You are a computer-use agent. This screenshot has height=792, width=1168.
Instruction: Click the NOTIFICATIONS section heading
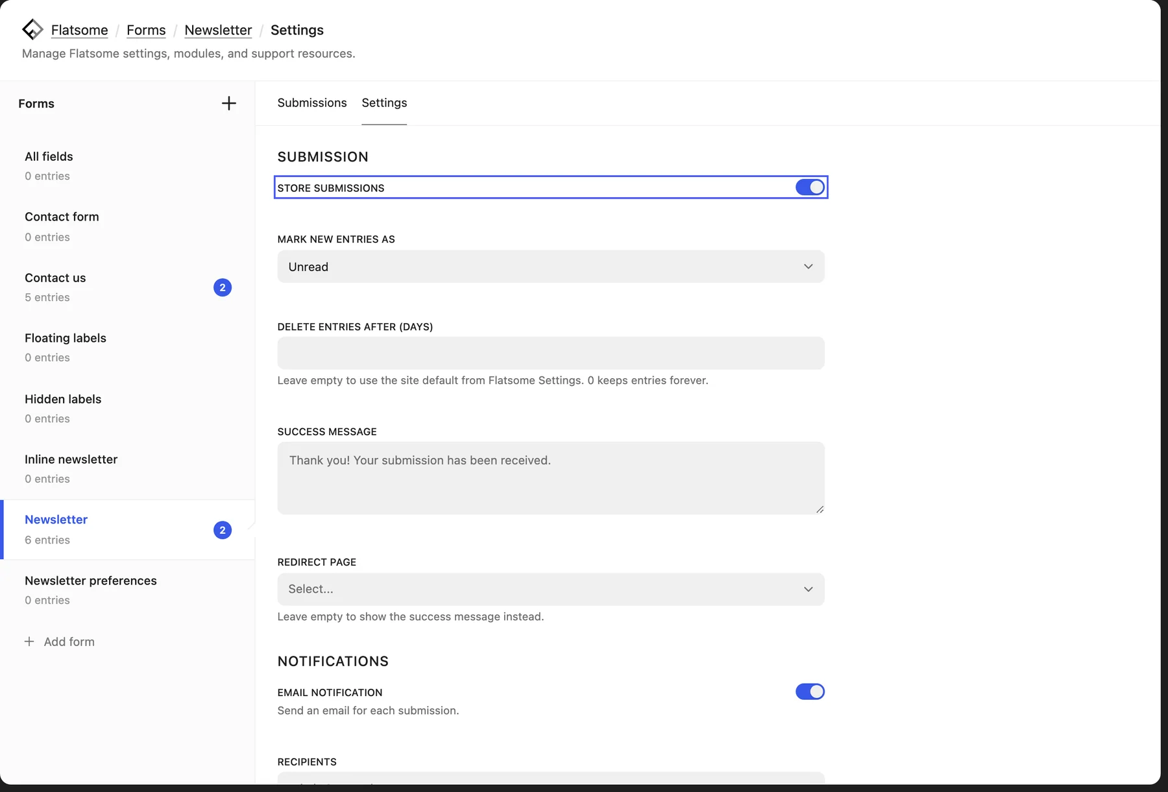pyautogui.click(x=333, y=661)
